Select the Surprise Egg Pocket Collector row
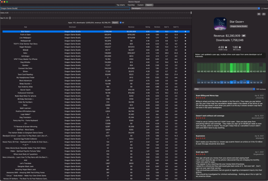This screenshot has width=268, height=181. tap(96, 139)
